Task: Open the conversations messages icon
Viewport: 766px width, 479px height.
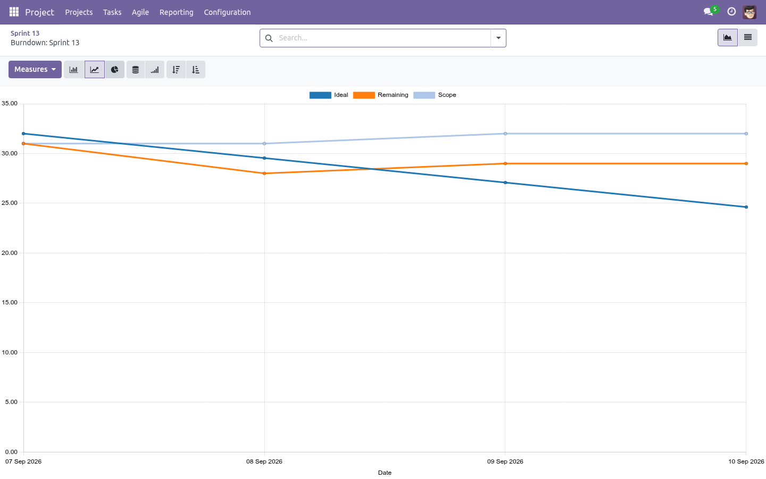Action: point(708,12)
